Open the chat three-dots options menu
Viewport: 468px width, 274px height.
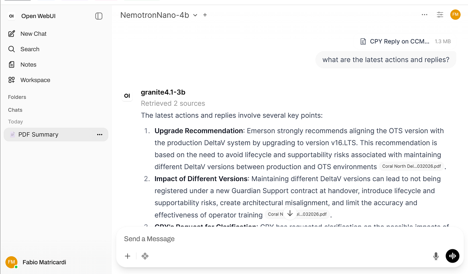(425, 15)
